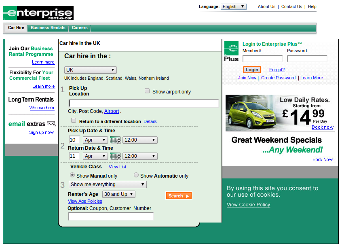This screenshot has width=342, height=246.
Task: Click Learn more under Business Rental Programme
Action: pos(43,62)
